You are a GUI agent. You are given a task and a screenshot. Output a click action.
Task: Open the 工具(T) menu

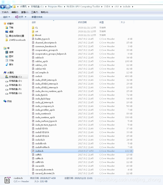34,12
